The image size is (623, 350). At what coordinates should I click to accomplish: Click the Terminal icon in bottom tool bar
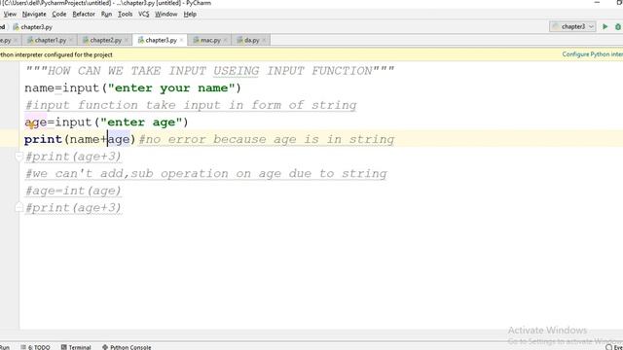[x=64, y=347]
